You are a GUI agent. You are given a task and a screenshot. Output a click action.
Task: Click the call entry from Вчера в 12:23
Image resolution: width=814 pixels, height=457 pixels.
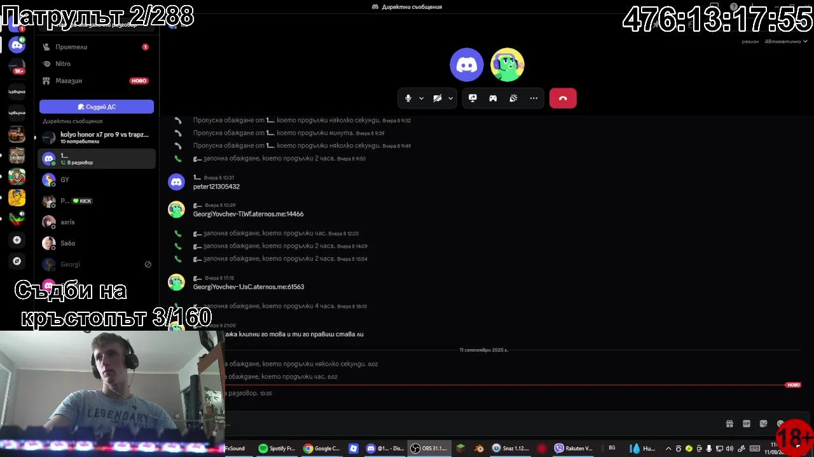[275, 234]
